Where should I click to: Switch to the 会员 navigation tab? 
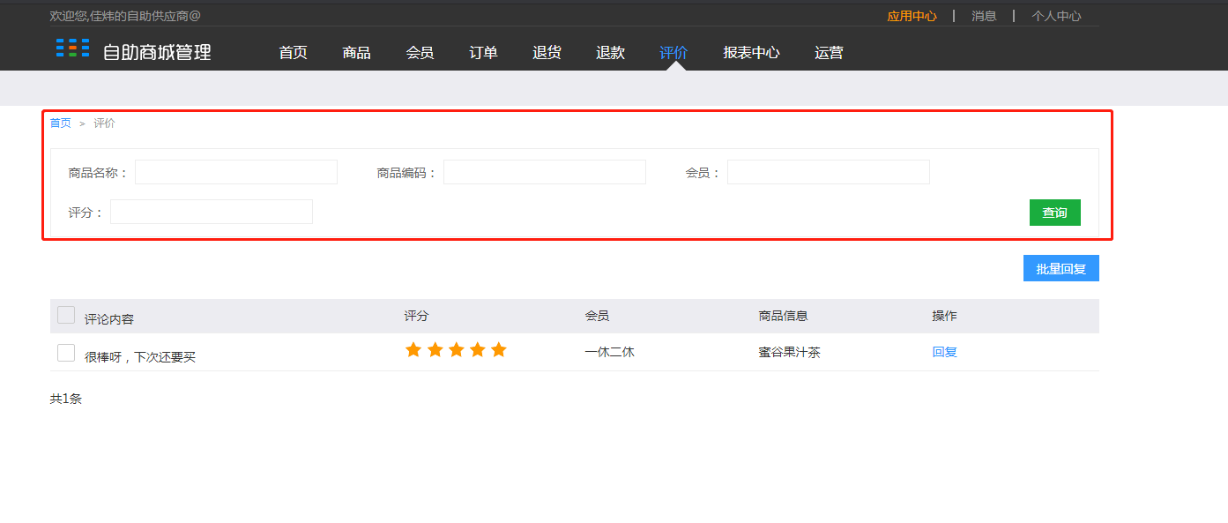pos(420,52)
